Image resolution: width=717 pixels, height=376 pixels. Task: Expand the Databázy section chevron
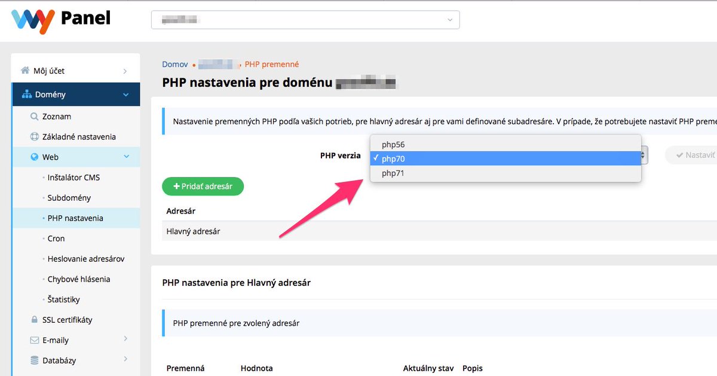tap(125, 359)
